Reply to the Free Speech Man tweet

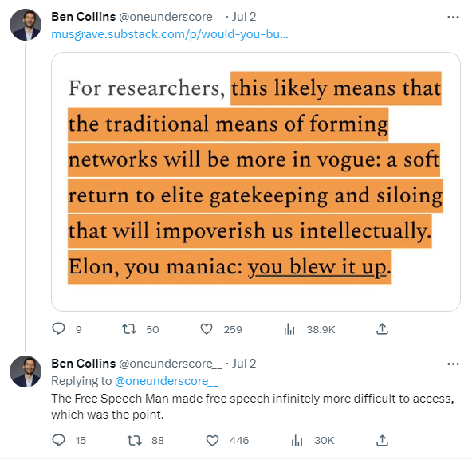[x=58, y=440]
